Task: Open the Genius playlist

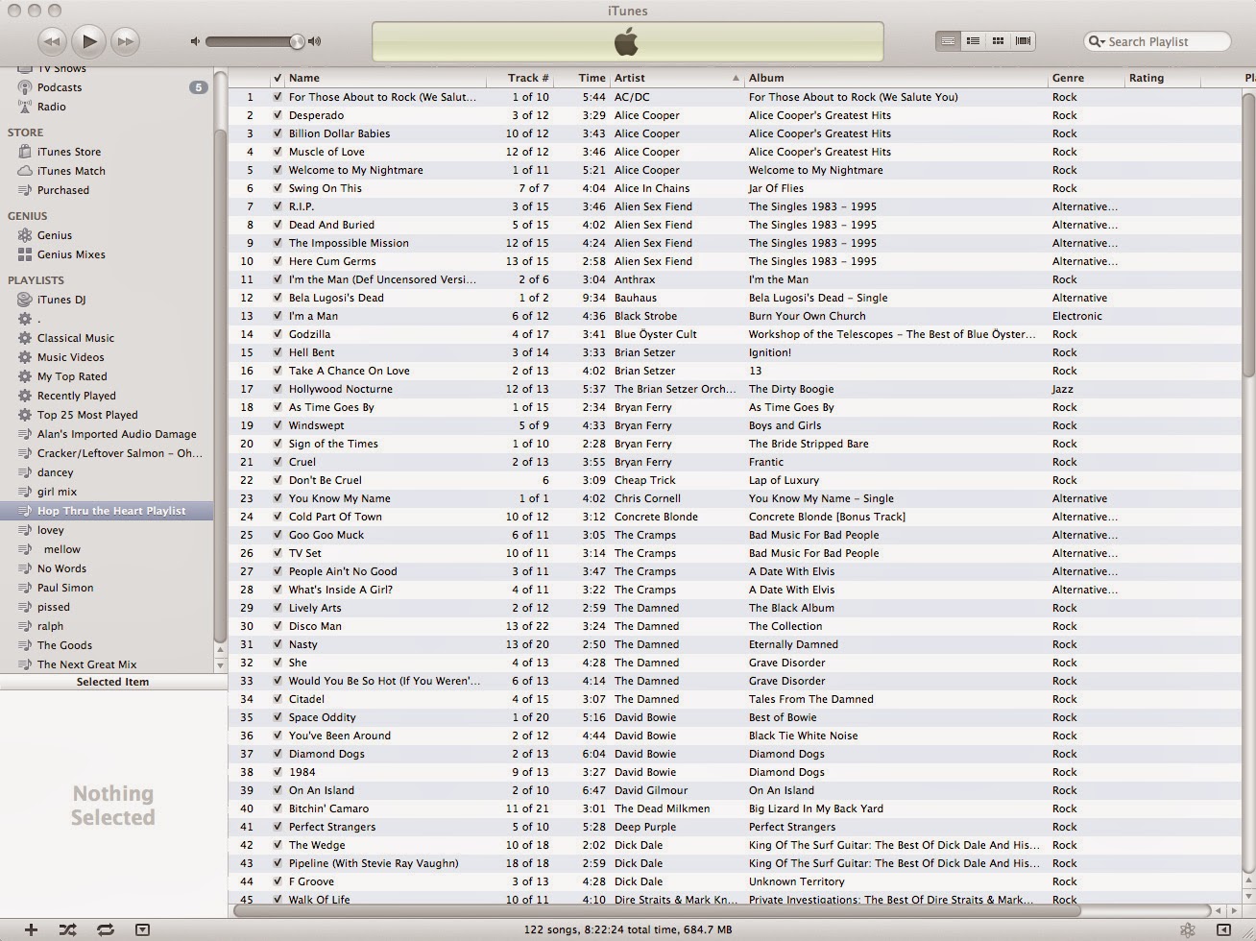Action: click(55, 235)
